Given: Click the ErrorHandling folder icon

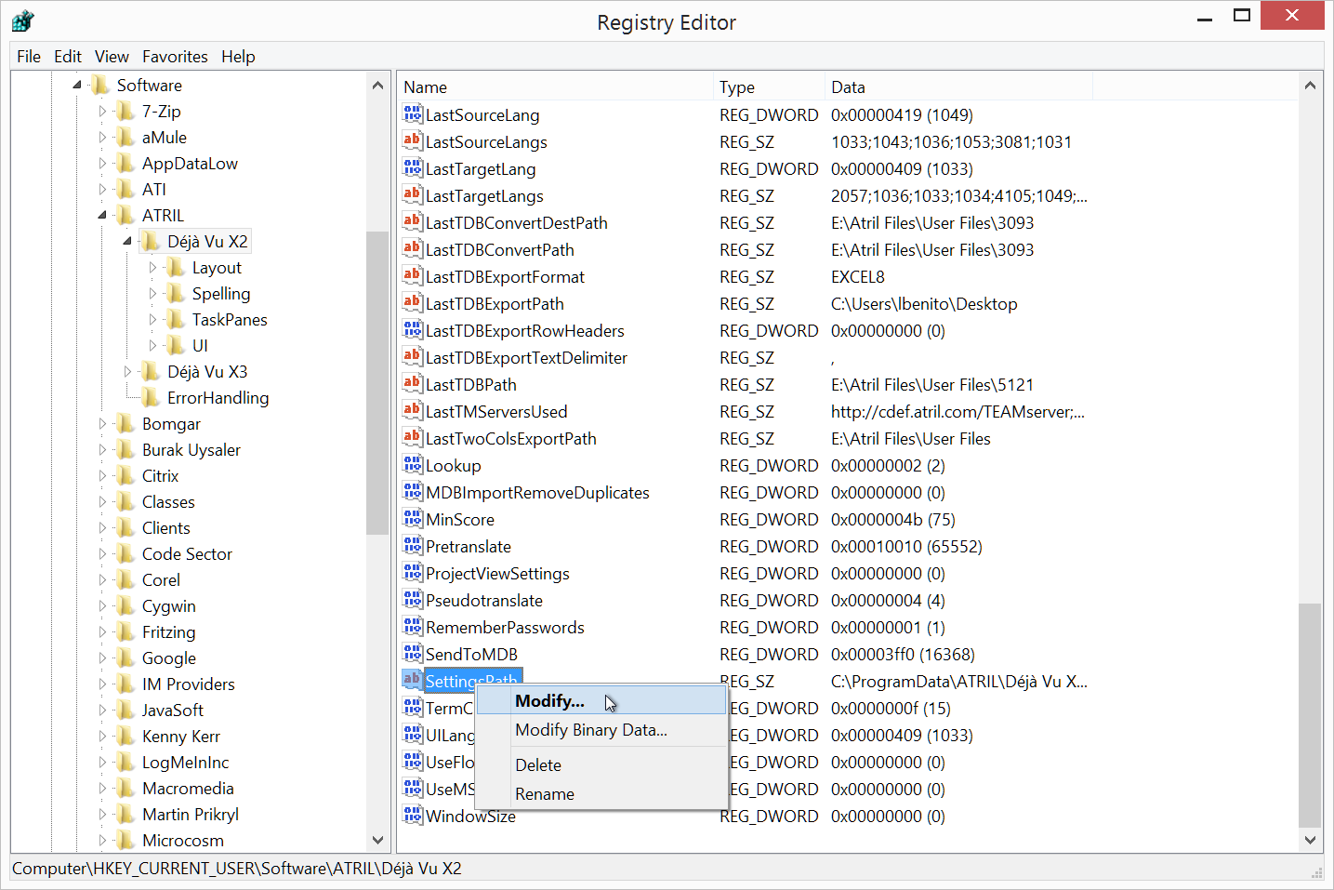Looking at the screenshot, I should coord(152,397).
